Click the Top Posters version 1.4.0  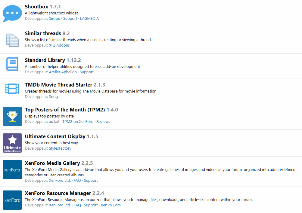point(112,110)
